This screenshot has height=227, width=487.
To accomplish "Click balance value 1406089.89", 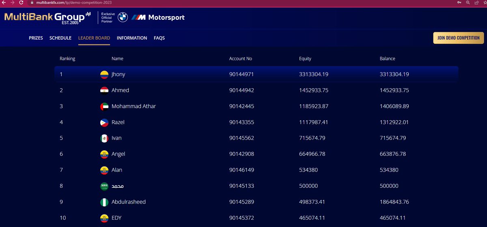I will [394, 106].
